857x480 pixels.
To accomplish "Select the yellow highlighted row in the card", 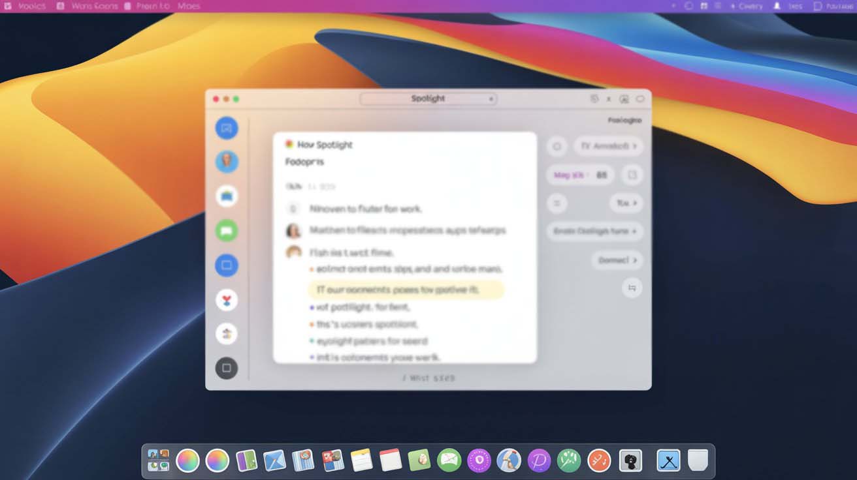I will click(x=406, y=290).
